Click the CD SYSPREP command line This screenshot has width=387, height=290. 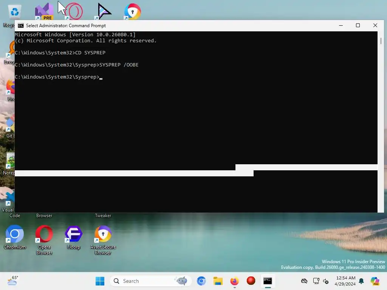click(60, 53)
